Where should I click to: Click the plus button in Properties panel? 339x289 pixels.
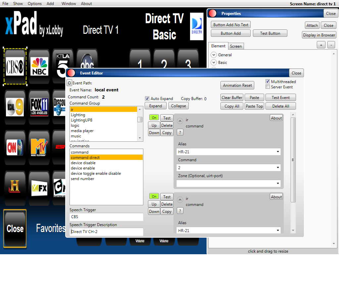(x=321, y=45)
